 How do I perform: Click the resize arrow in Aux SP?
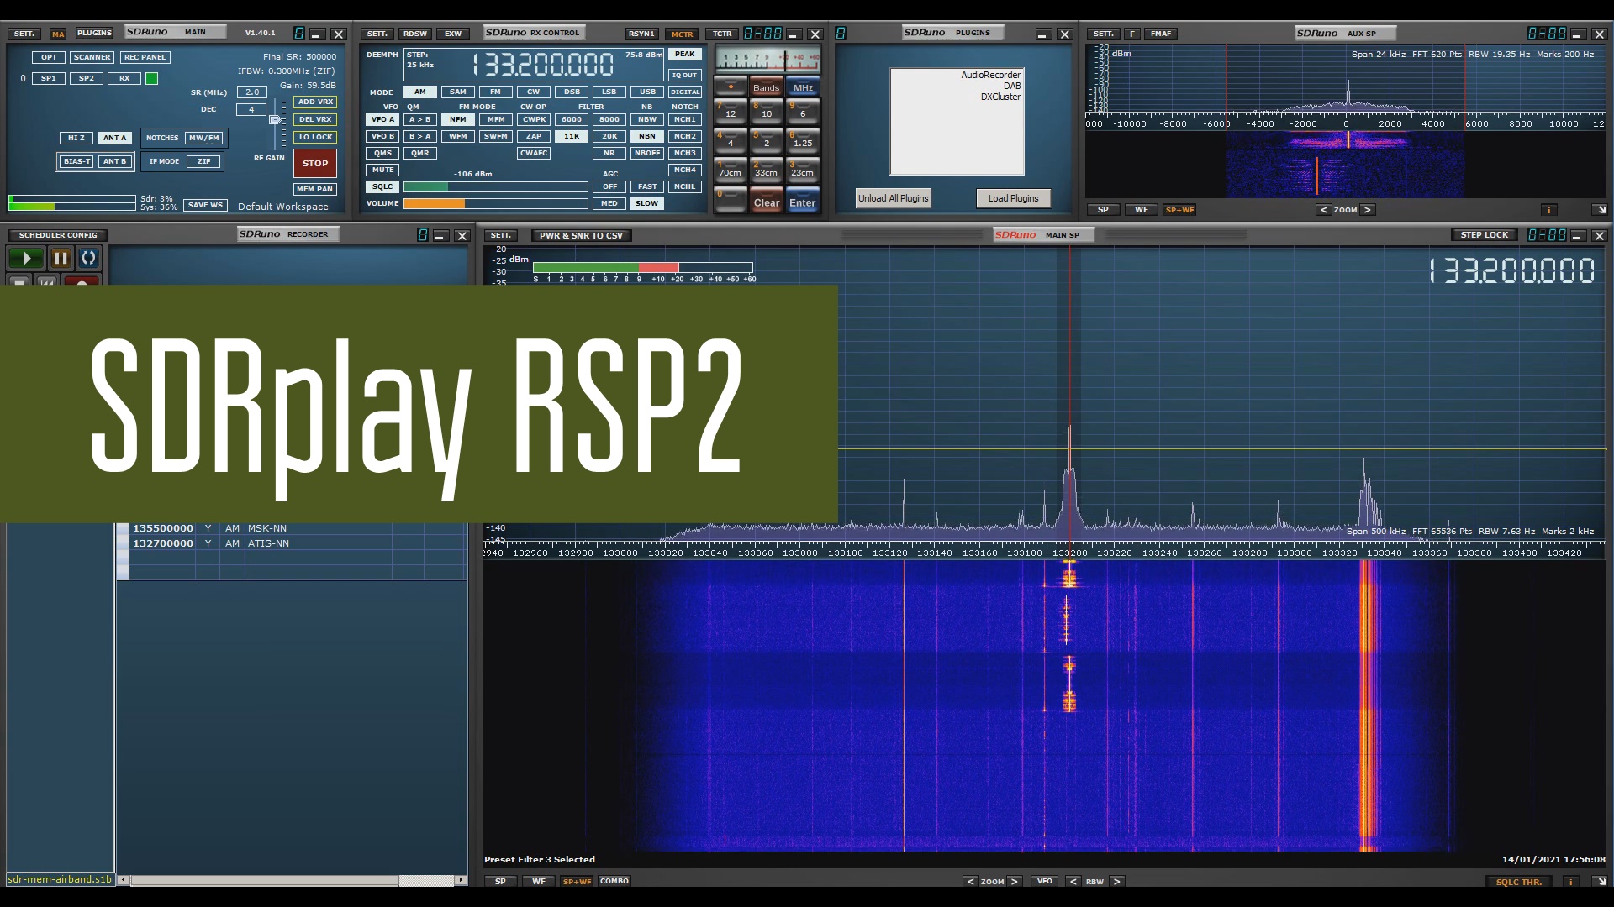[x=1600, y=210]
